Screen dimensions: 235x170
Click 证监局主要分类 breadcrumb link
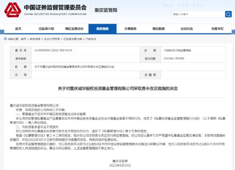pyautogui.click(x=72, y=39)
